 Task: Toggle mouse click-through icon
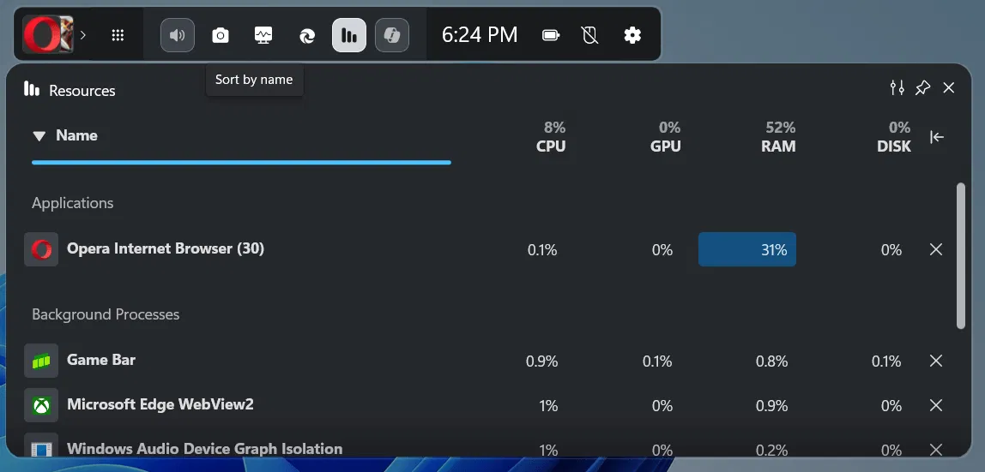(589, 35)
